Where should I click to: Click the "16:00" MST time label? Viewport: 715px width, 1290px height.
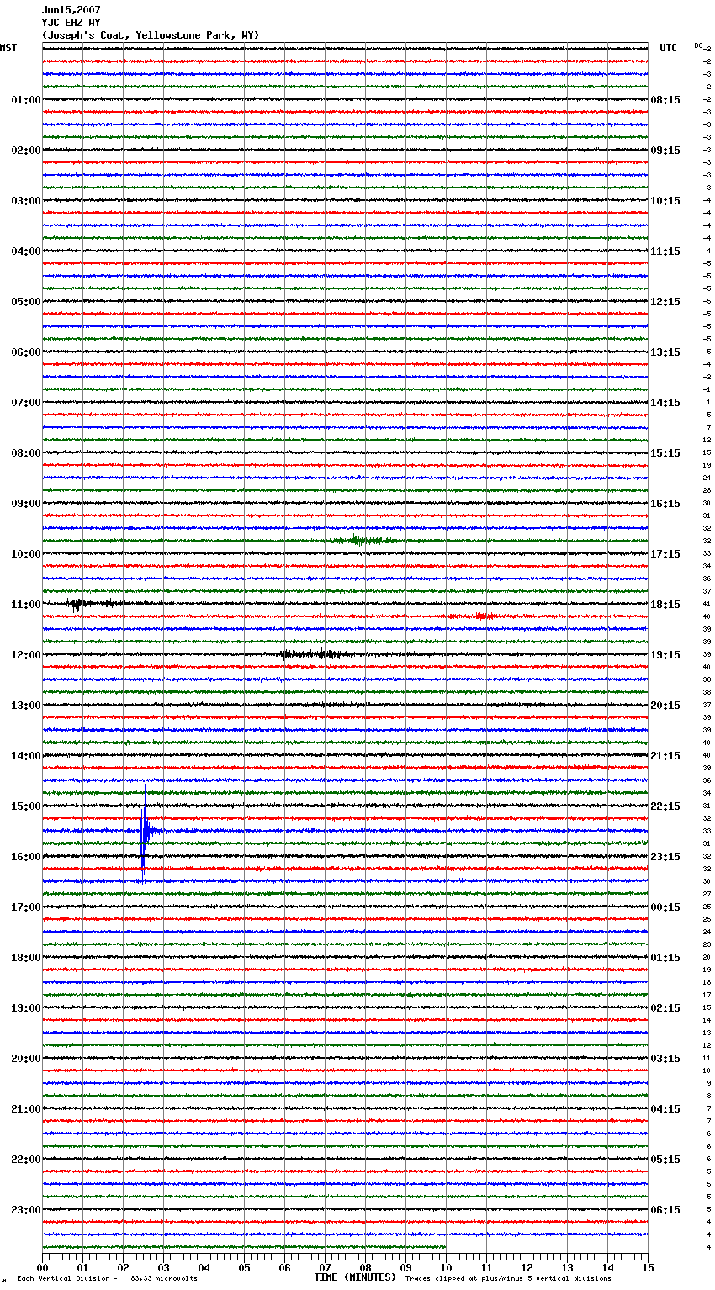coord(26,857)
